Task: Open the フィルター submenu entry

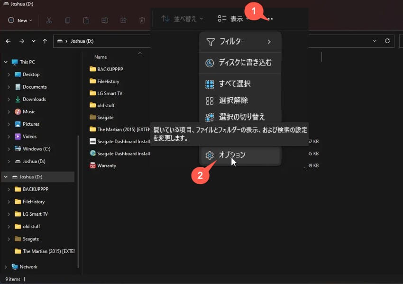Action: [240, 42]
